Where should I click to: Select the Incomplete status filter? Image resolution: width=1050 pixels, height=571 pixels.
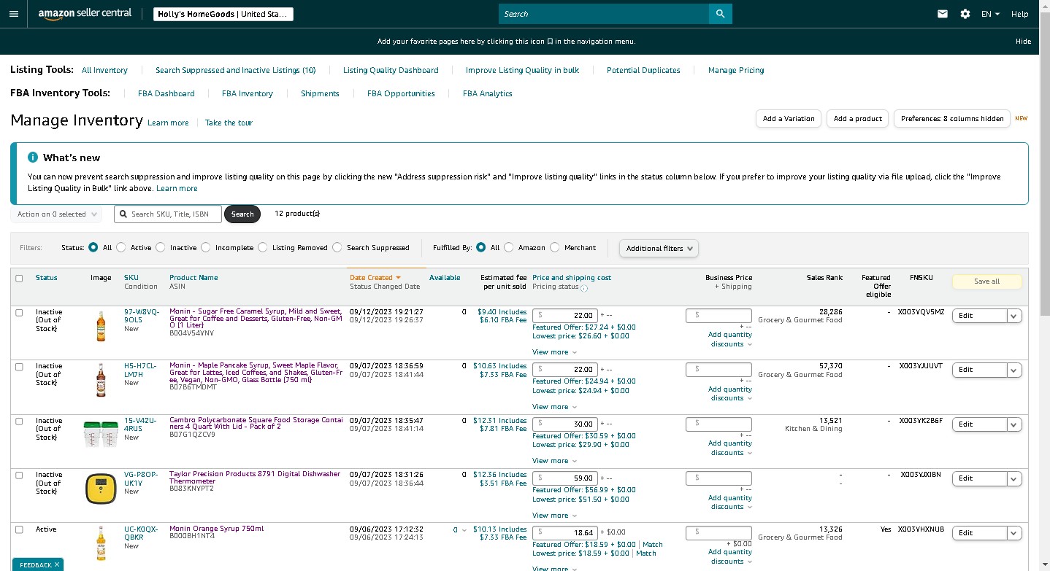(206, 247)
